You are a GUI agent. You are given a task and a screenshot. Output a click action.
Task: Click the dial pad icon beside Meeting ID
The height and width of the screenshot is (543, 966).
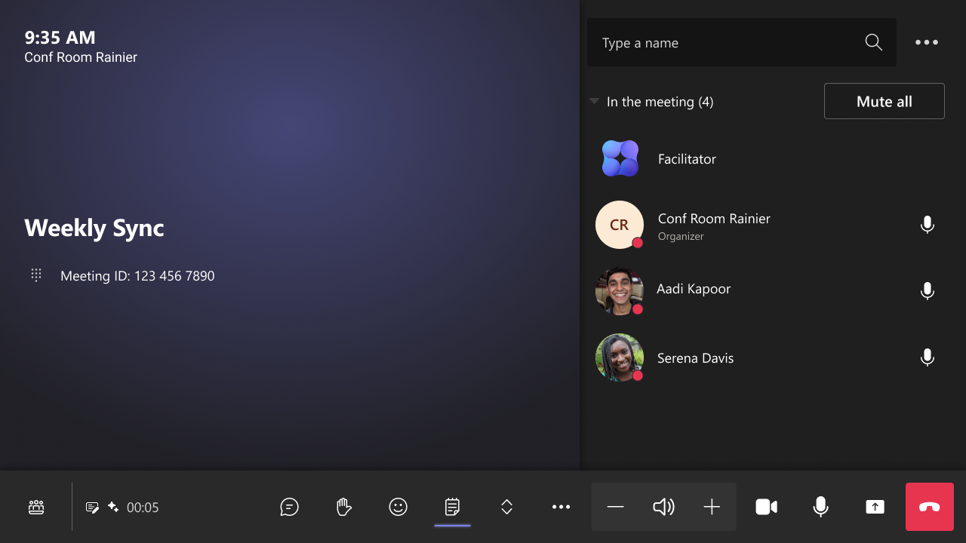tap(36, 275)
